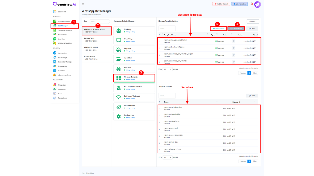Open Team Role sidebar icon
The width and height of the screenshot is (314, 176).
(55, 89)
